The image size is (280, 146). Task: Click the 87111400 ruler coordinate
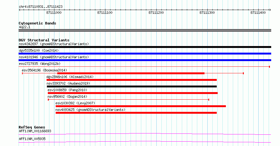[258, 13]
